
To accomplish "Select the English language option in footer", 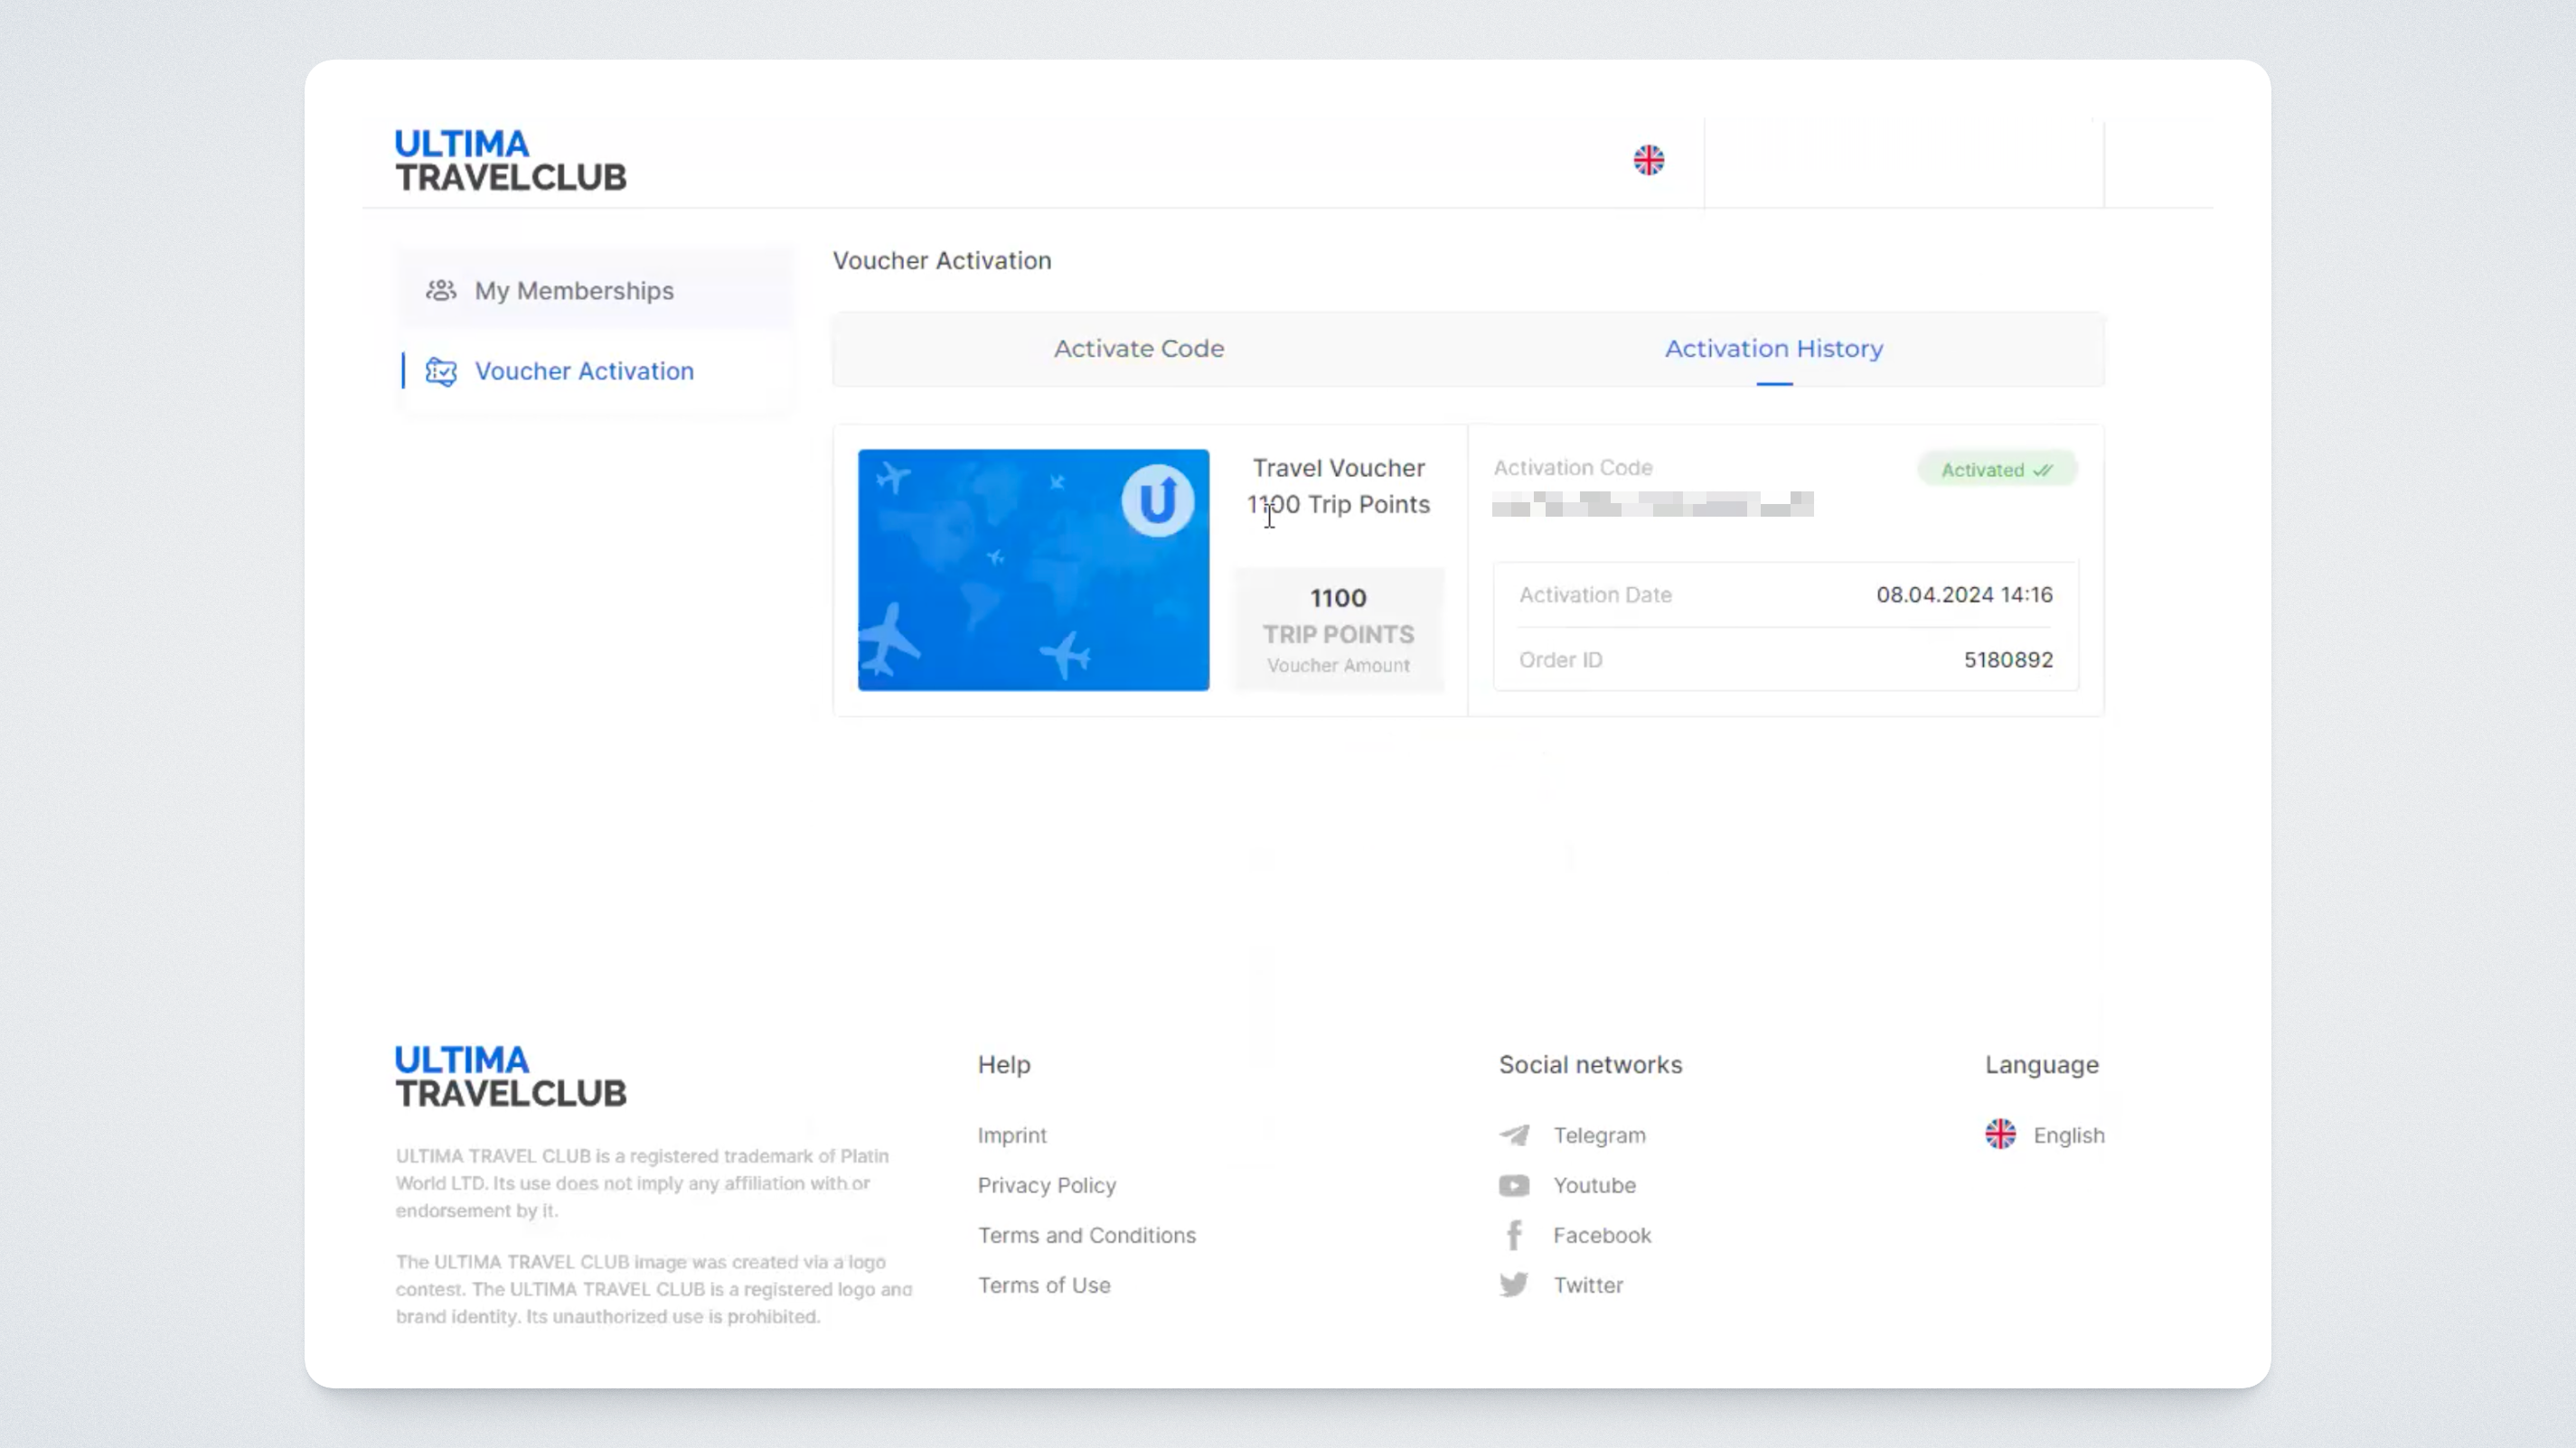I will pos(2068,1135).
